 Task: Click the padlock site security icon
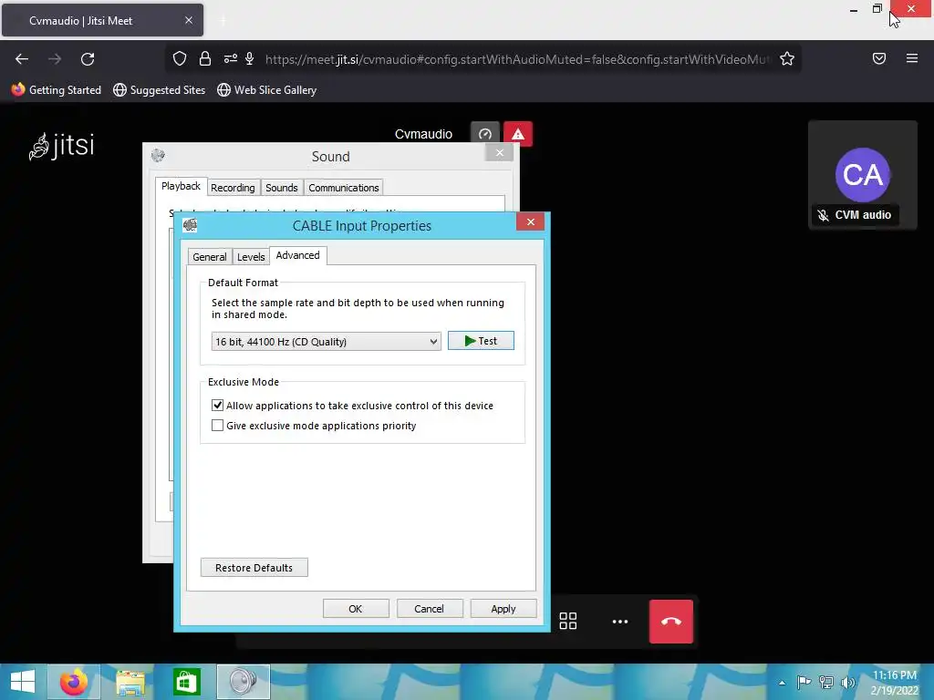[x=205, y=58]
